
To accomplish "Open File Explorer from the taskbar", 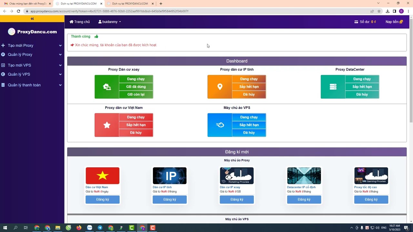I will [58, 228].
